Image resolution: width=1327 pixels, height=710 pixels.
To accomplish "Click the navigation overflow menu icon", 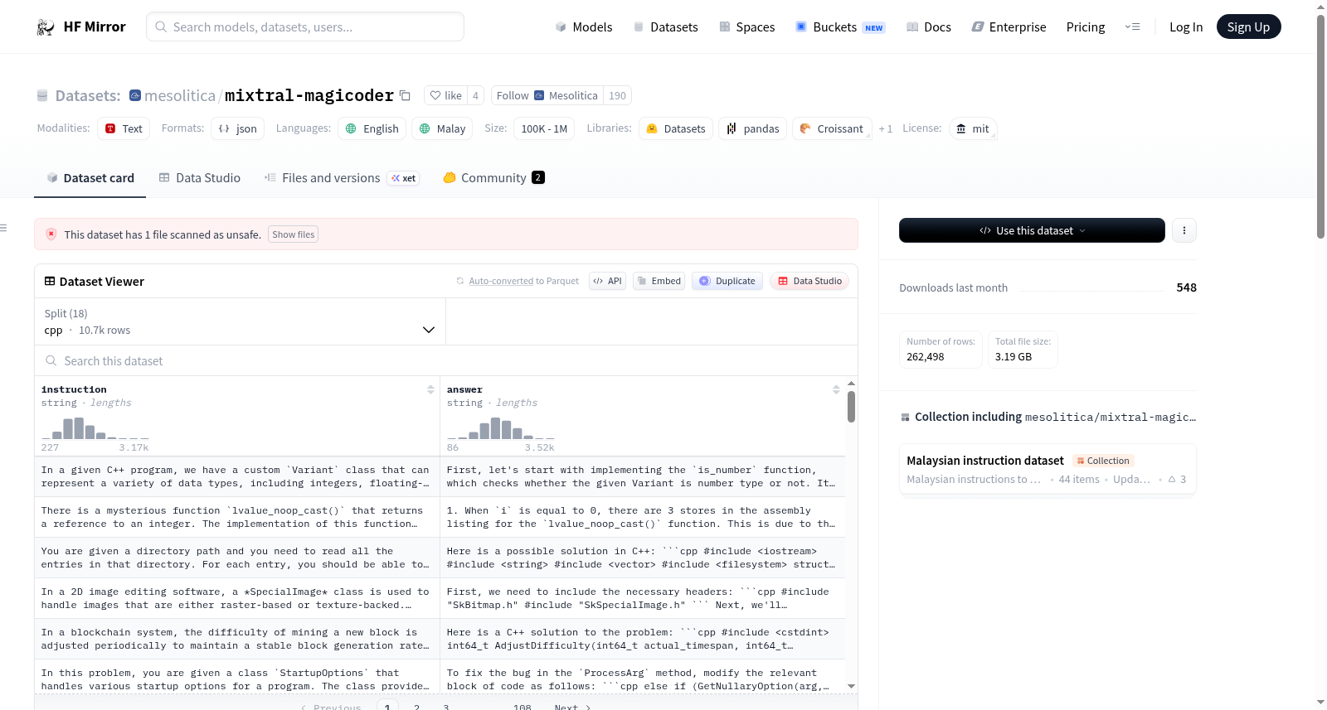I will pyautogui.click(x=1132, y=27).
